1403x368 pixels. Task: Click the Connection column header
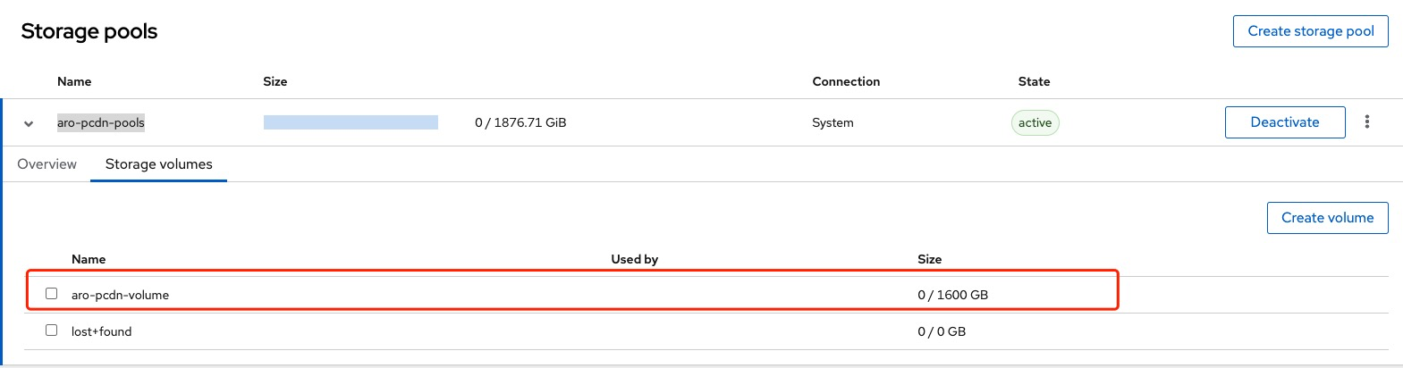pyautogui.click(x=846, y=81)
